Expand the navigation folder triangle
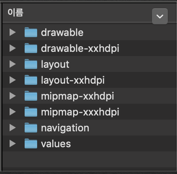 click(13, 128)
